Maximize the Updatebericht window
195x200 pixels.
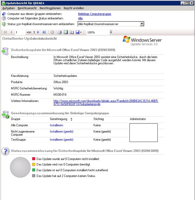(x=187, y=3)
